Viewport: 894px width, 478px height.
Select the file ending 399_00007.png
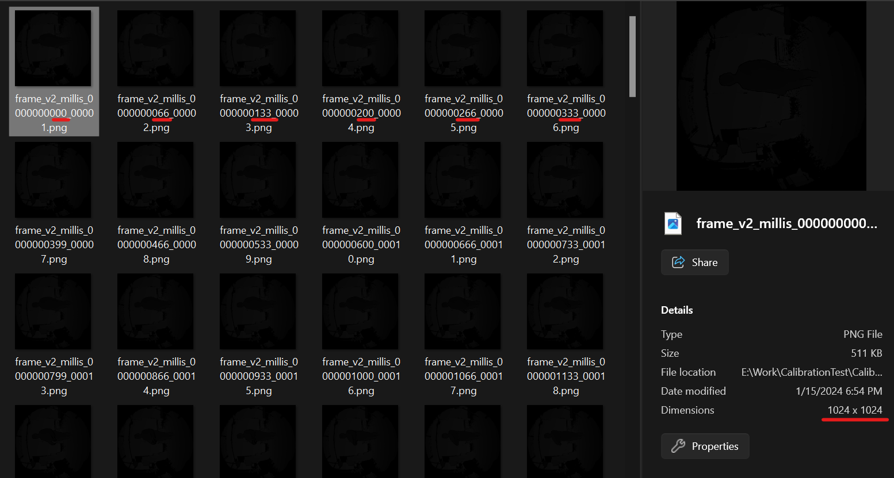coord(53,180)
